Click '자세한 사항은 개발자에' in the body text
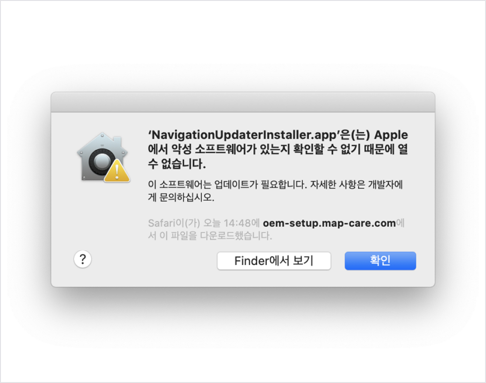486x383 pixels. point(357,184)
